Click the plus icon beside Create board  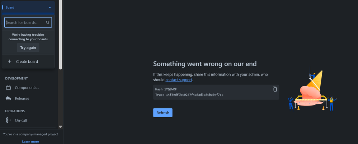pyautogui.click(x=9, y=61)
